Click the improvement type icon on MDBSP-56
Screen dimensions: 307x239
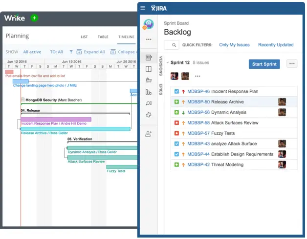176,112
